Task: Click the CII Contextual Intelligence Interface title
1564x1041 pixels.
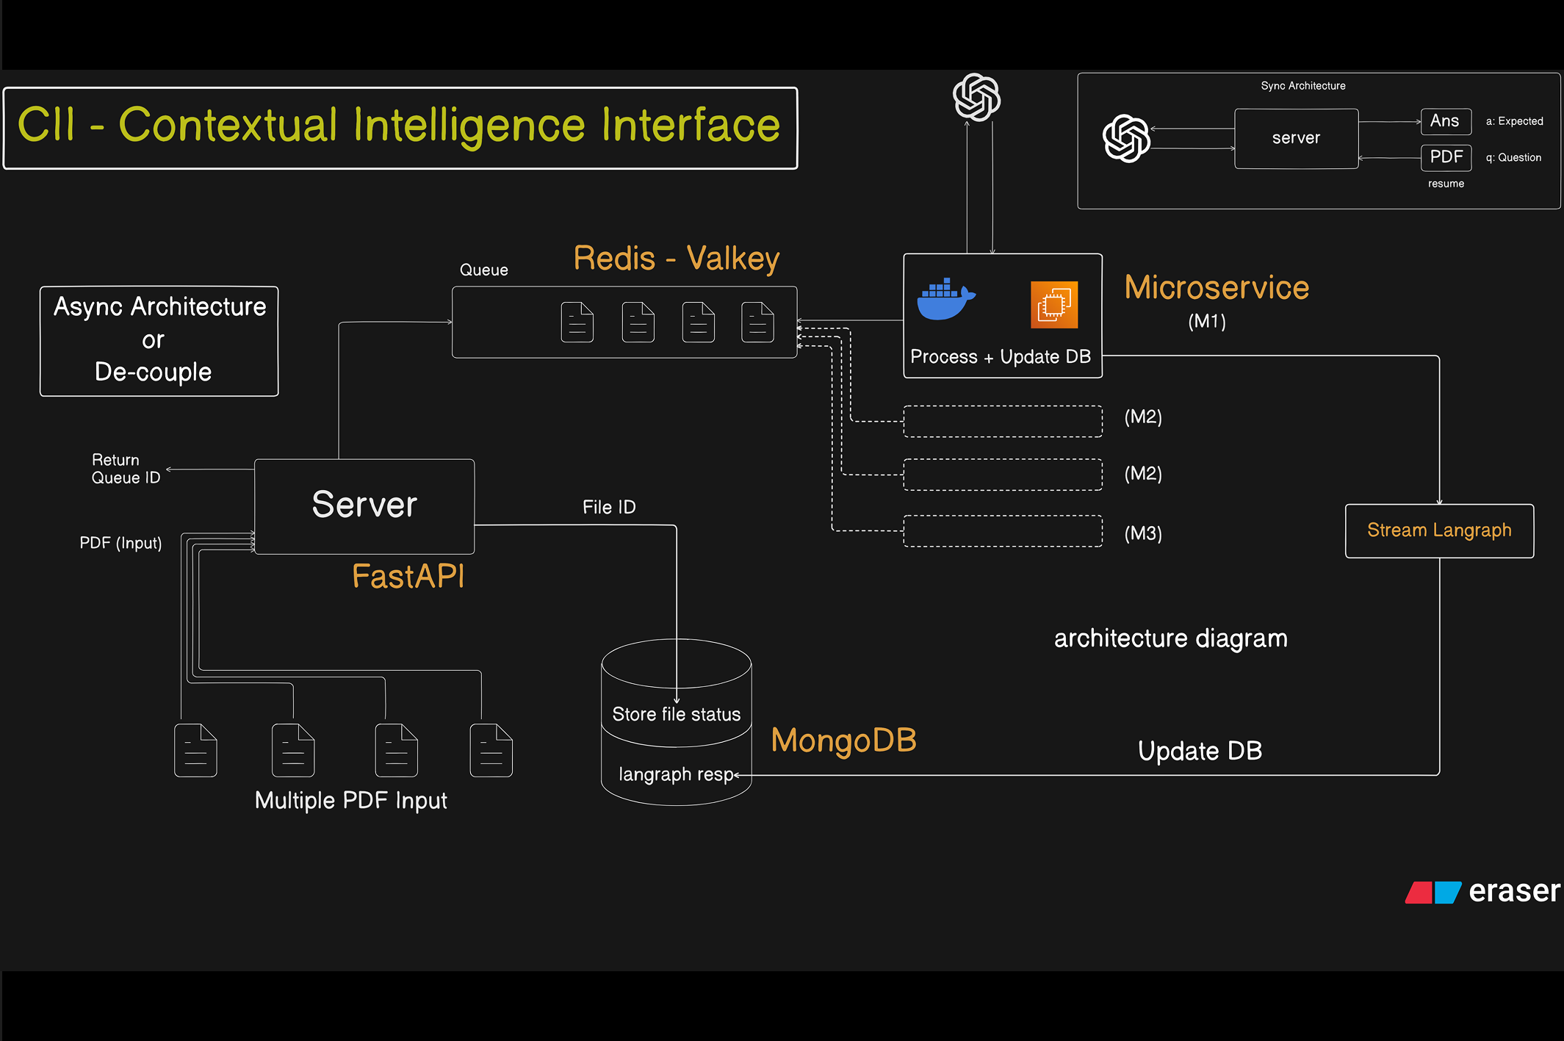Action: (x=400, y=128)
